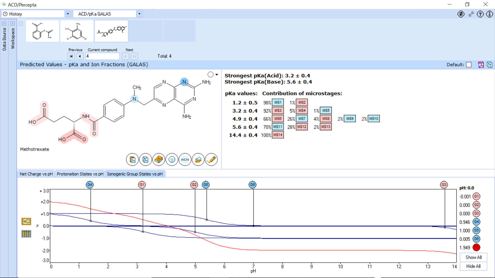Click the SMILES smiley face icon
This screenshot has height=278, width=495.
(172, 160)
